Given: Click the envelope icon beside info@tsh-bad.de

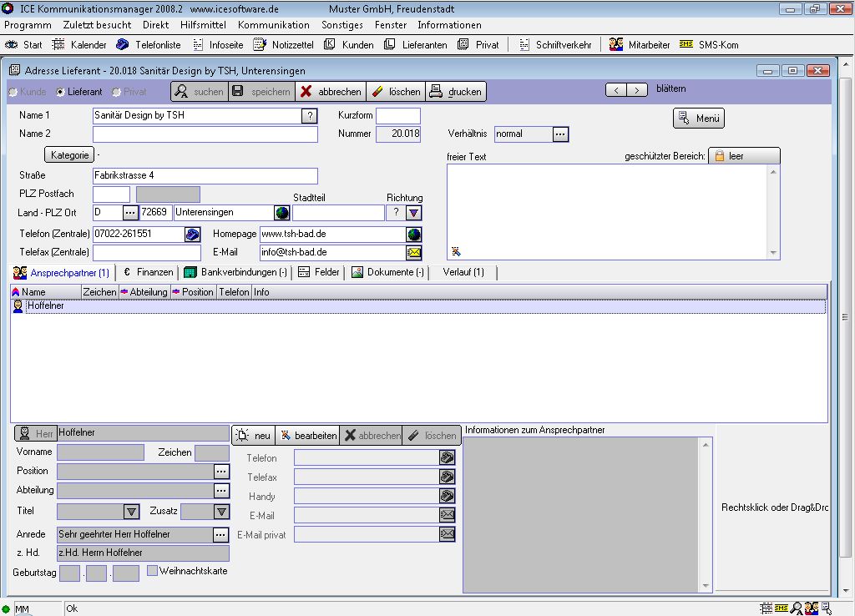Looking at the screenshot, I should tap(413, 252).
